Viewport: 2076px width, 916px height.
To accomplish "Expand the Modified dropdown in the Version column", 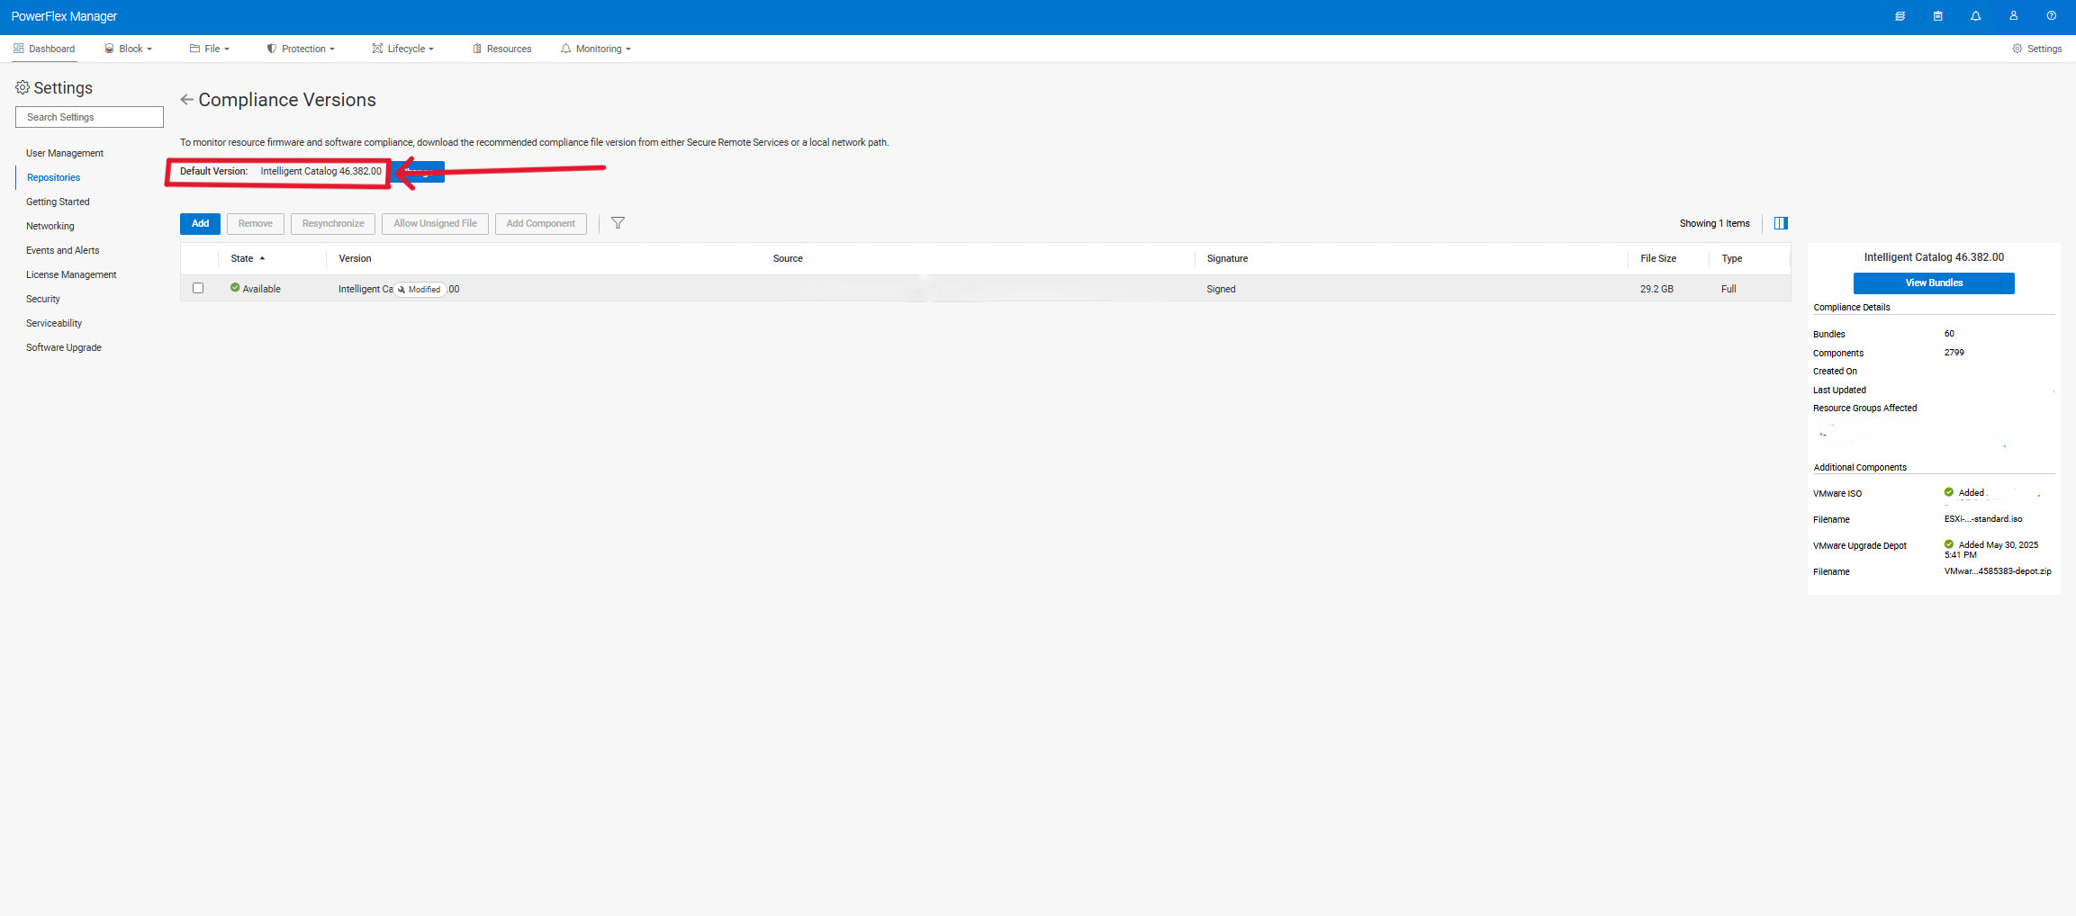I will 421,289.
